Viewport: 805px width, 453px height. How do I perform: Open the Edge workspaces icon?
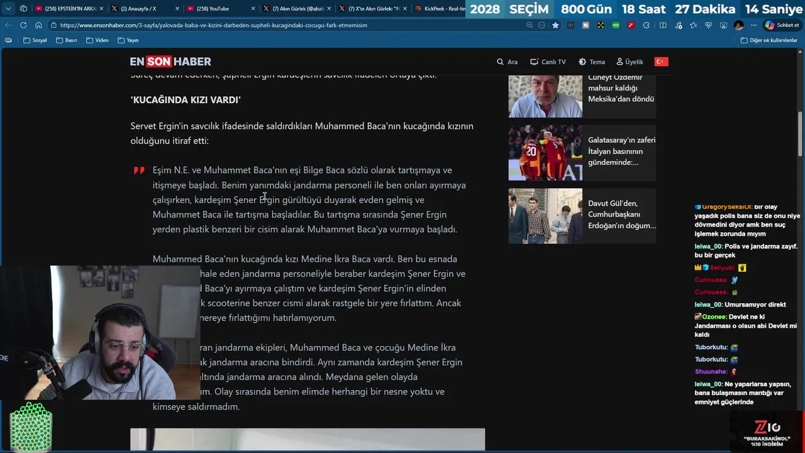[23, 9]
